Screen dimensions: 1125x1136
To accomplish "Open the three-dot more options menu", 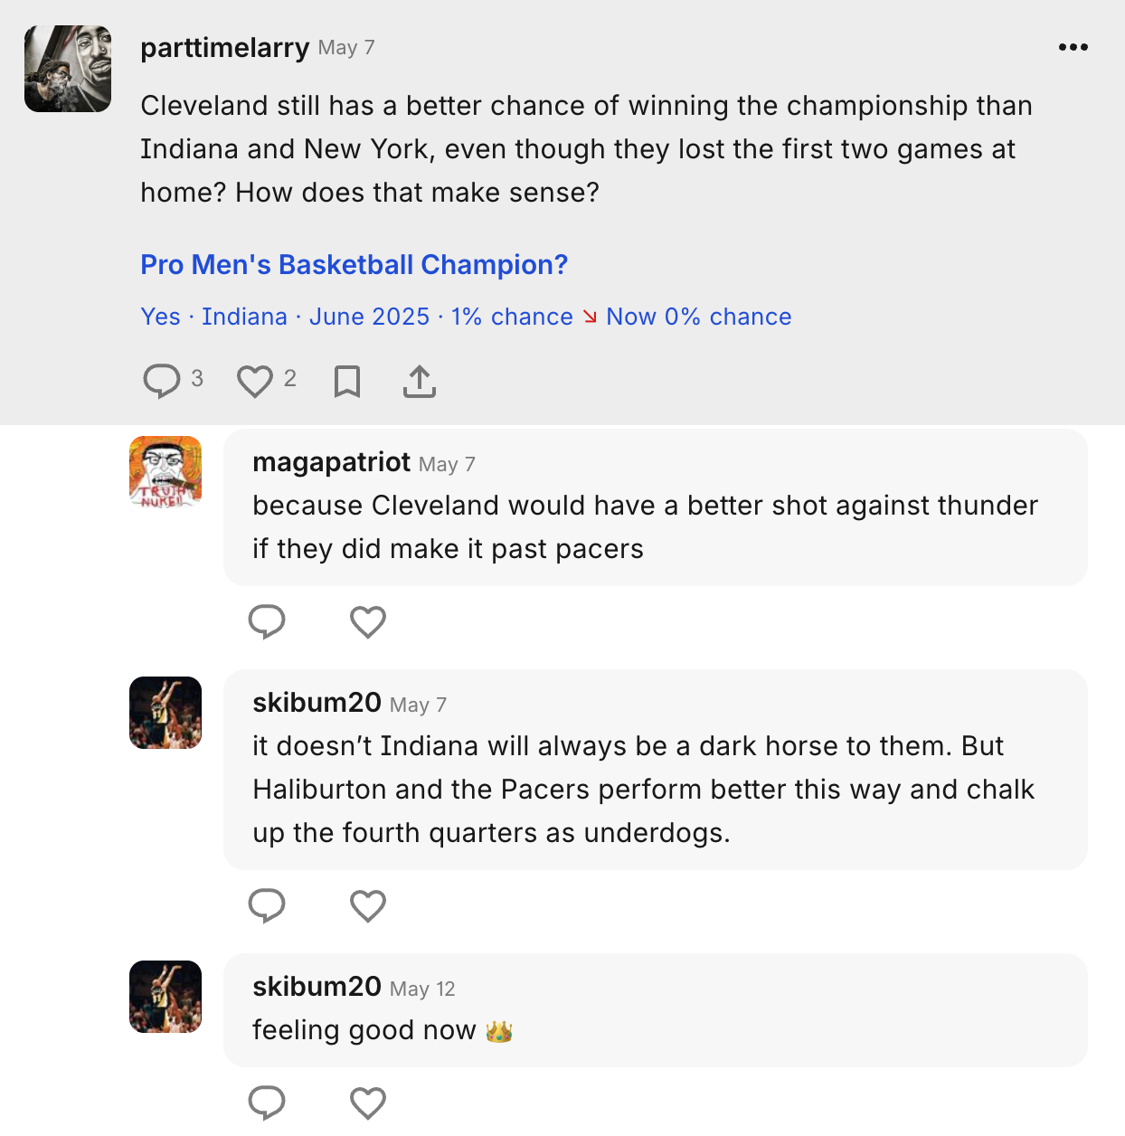I will (x=1073, y=47).
